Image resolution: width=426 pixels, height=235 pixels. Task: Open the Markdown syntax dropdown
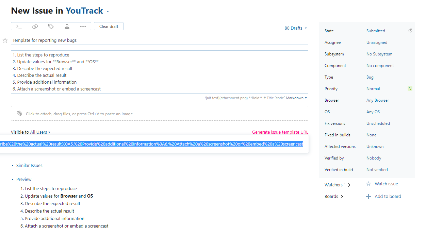point(296,98)
